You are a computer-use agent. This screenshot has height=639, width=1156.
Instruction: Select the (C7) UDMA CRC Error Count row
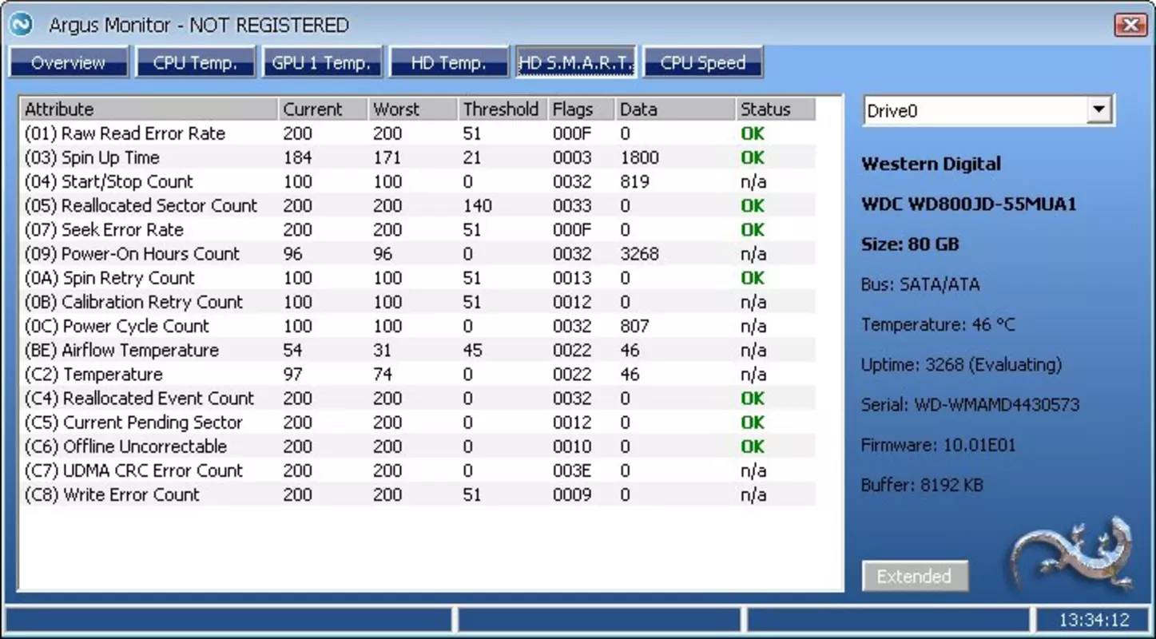[x=419, y=470]
